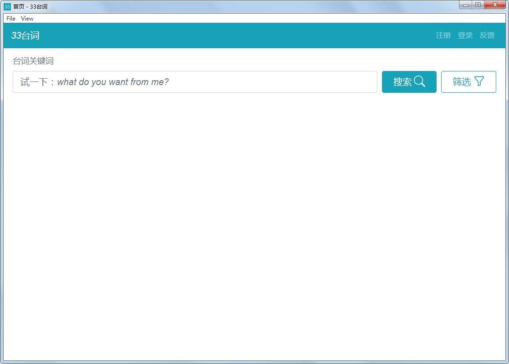
Task: Close the 33台词 window
Action: click(495, 5)
